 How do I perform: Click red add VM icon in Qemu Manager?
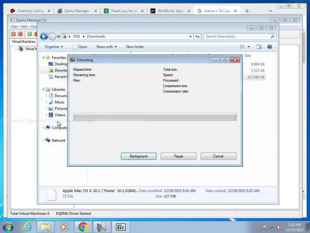pos(13,34)
